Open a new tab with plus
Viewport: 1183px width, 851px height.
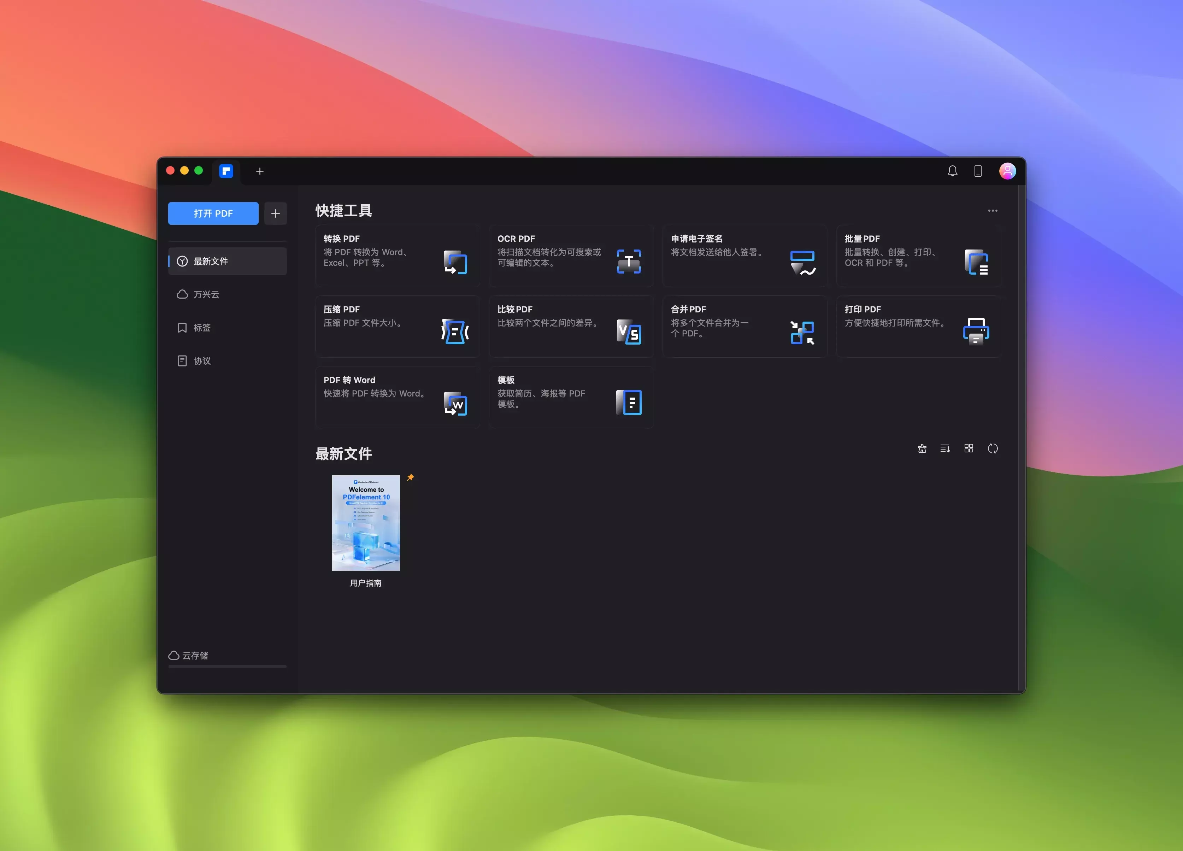pos(260,171)
